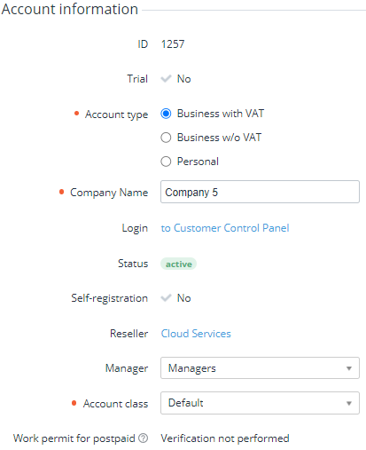Expand Account class dropdown set to Default
Screen dimensions: 366x450
(x=260, y=403)
